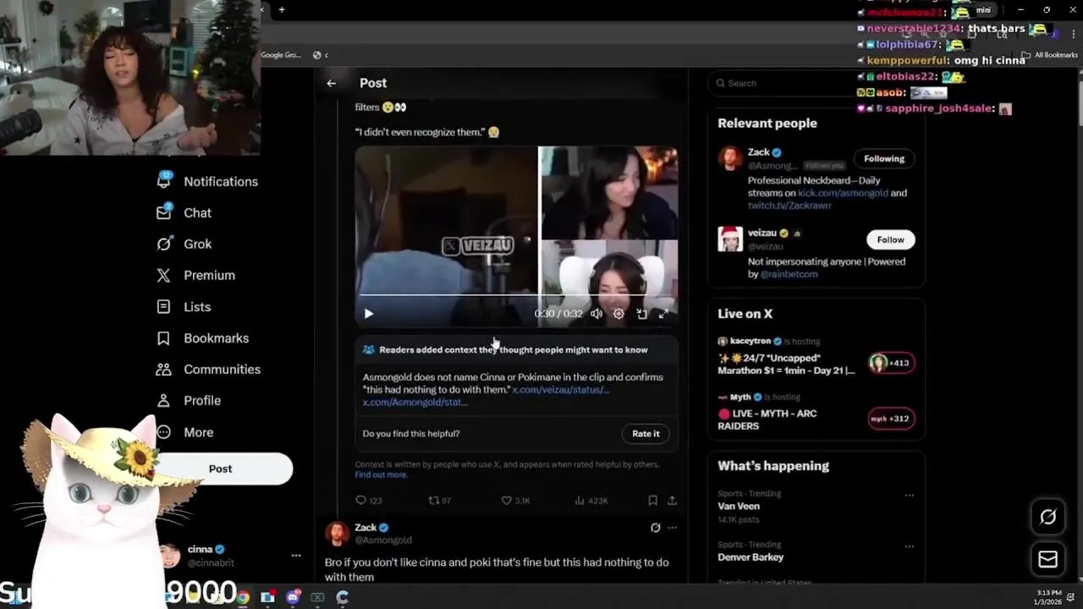Screen dimensions: 1083x609
Task: Mute the video with the speaker icon
Action: [596, 314]
